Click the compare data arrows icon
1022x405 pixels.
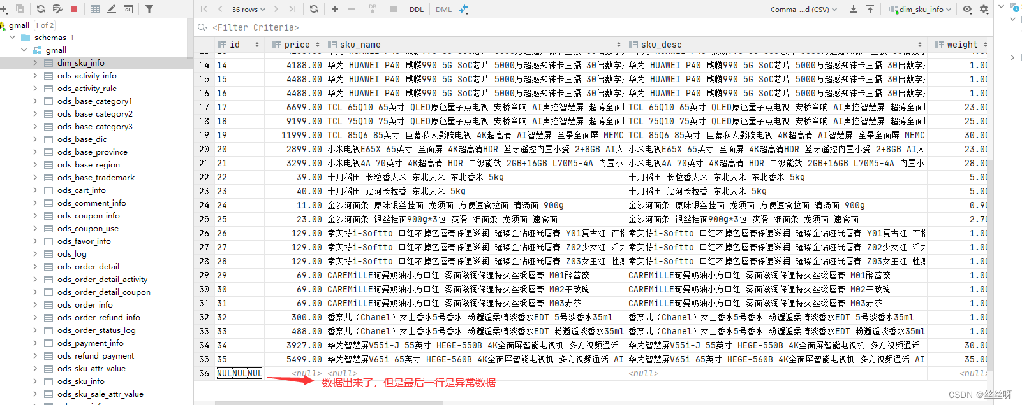(x=464, y=9)
